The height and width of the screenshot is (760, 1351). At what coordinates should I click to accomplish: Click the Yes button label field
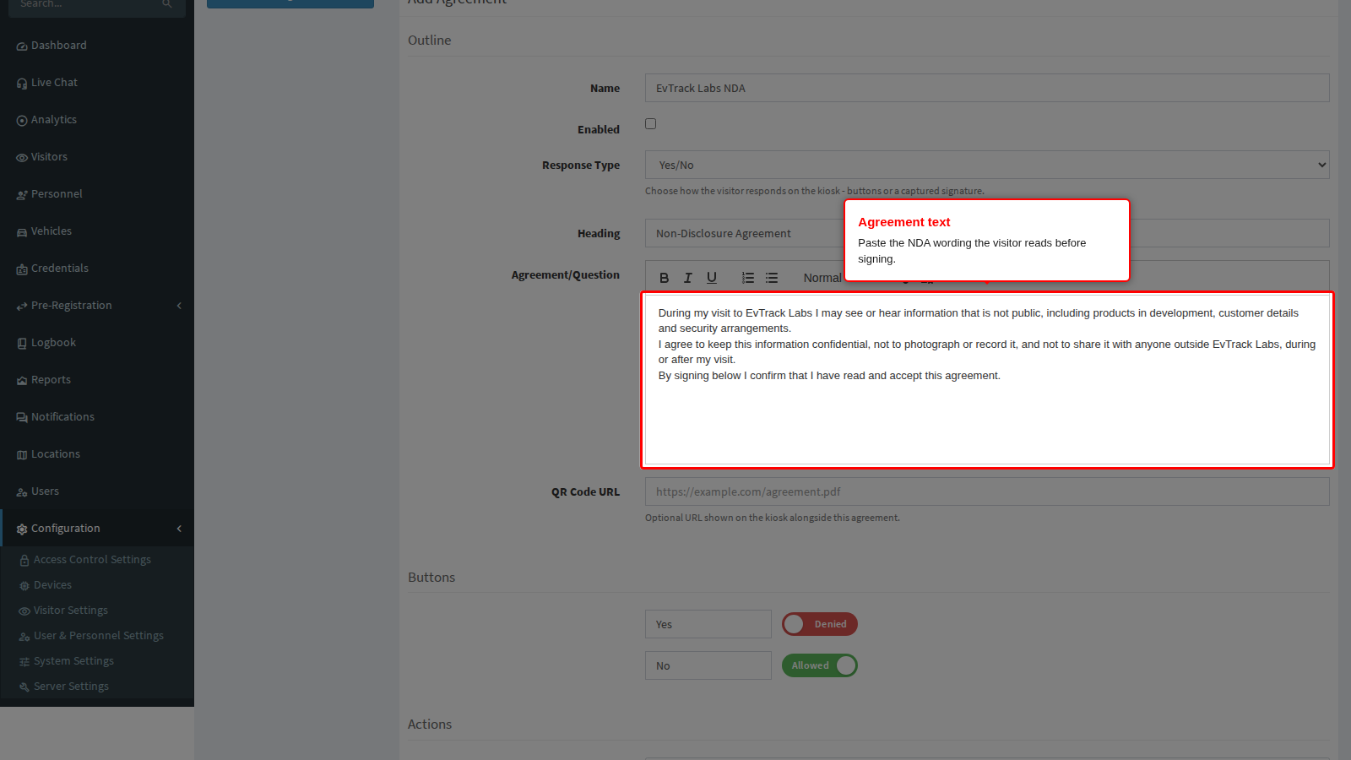(x=708, y=624)
